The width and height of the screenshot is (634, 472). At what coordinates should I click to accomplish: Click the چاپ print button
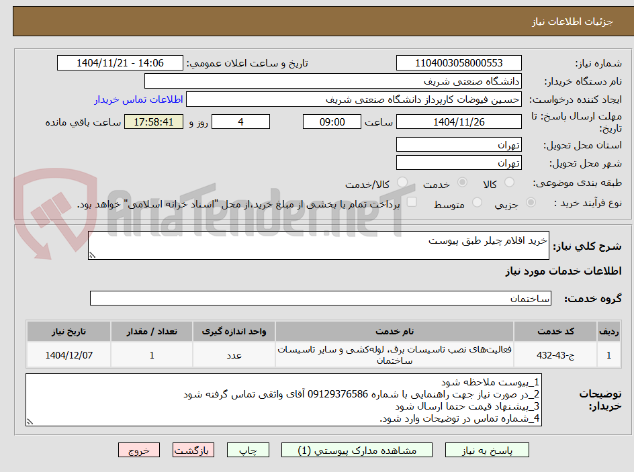click(248, 450)
